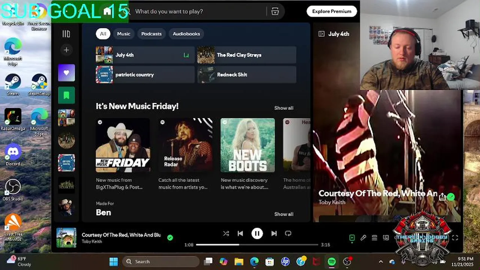
Task: Click the Windows Start button
Action: point(113,261)
